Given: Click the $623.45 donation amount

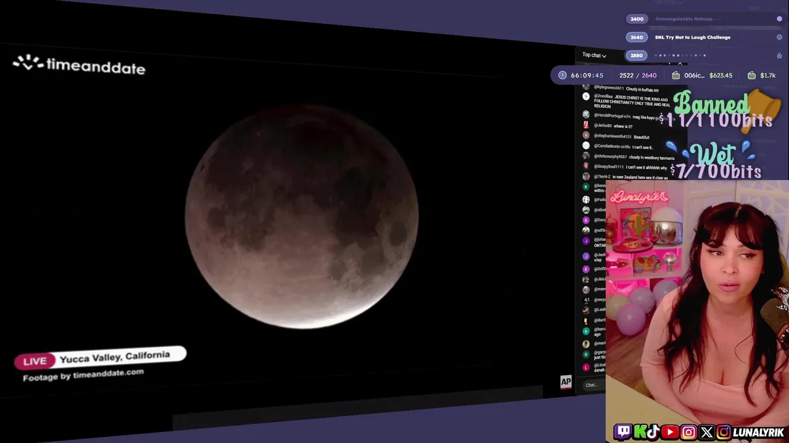Looking at the screenshot, I should coord(721,75).
